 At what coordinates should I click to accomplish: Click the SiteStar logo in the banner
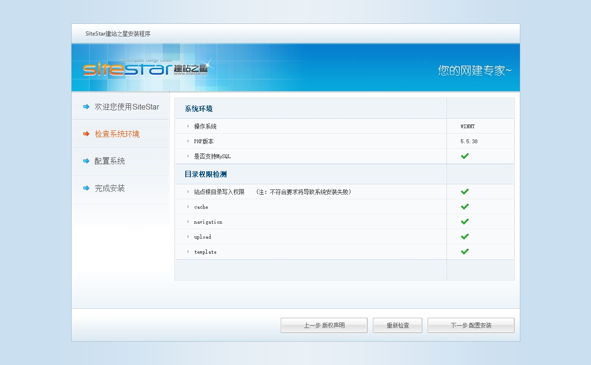146,68
